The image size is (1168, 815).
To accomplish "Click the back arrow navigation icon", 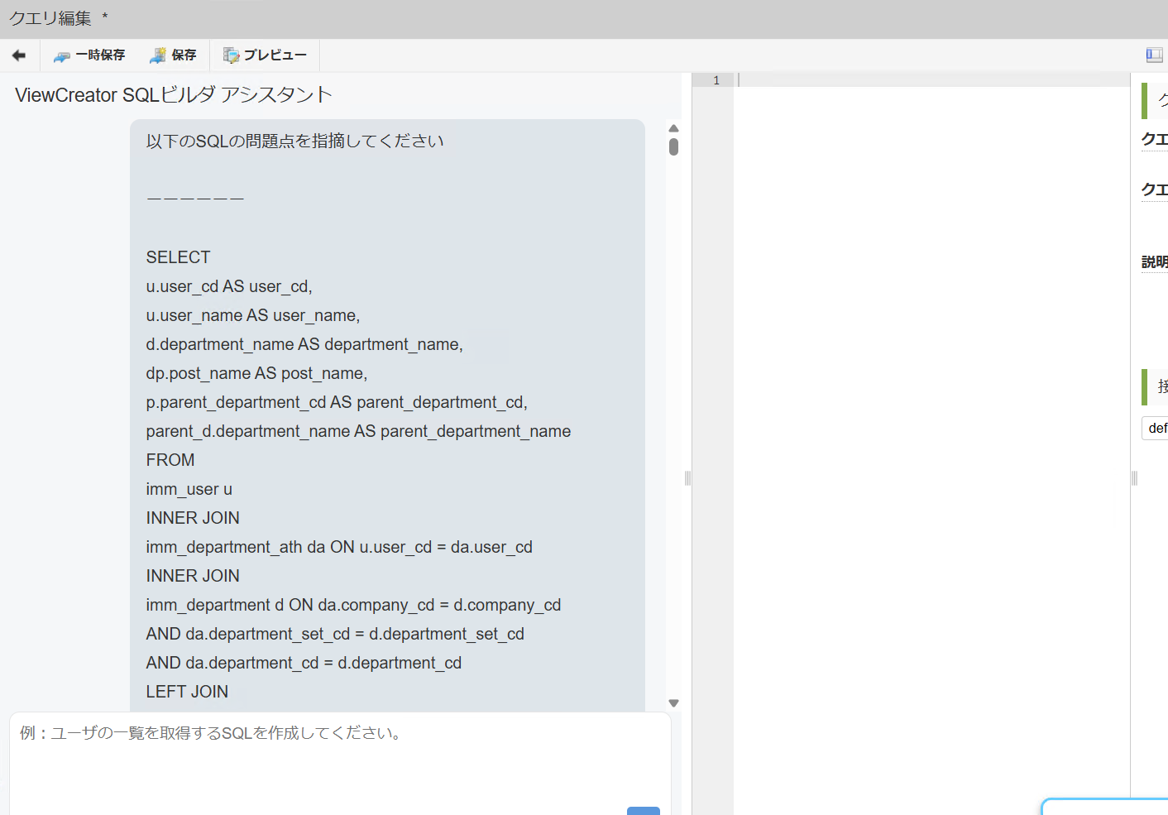I will 18,55.
